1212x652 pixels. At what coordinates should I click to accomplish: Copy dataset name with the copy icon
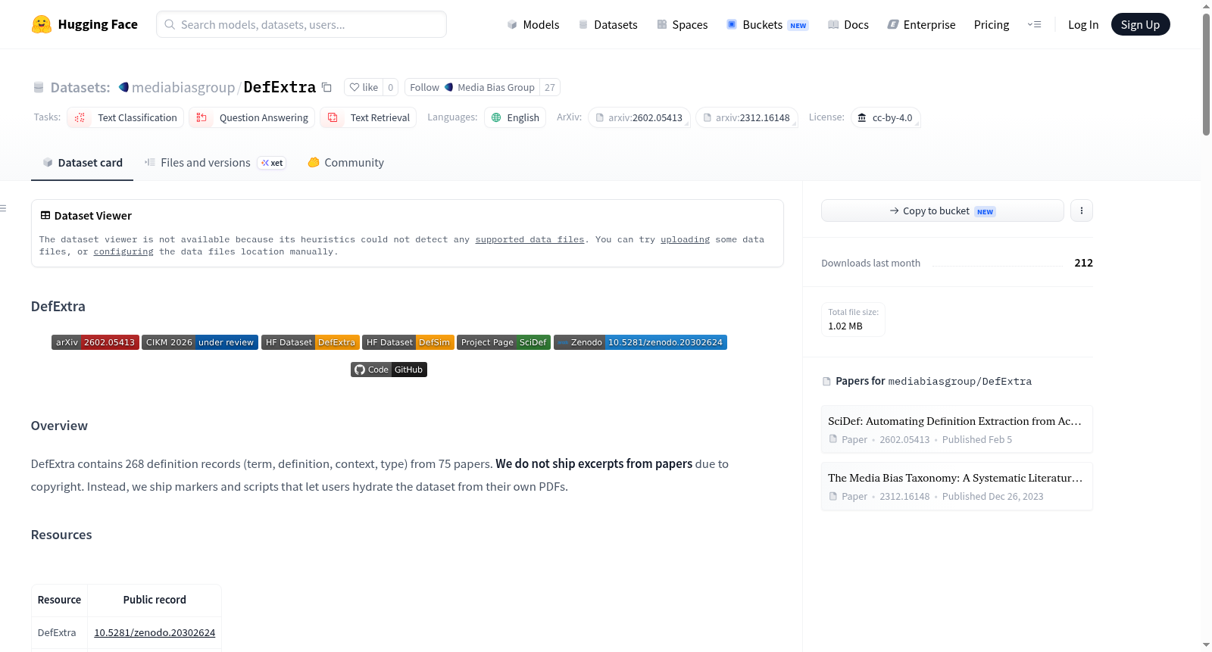(x=326, y=87)
